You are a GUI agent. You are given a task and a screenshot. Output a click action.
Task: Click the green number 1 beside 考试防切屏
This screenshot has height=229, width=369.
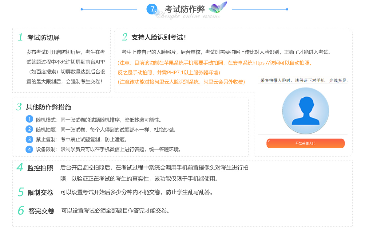(x=20, y=37)
